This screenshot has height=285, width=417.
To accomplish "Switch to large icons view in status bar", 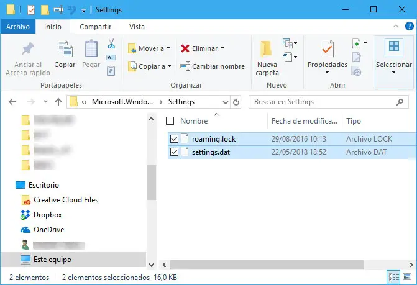I will pos(407,277).
